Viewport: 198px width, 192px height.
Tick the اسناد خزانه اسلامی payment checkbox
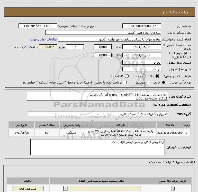tap(125, 82)
